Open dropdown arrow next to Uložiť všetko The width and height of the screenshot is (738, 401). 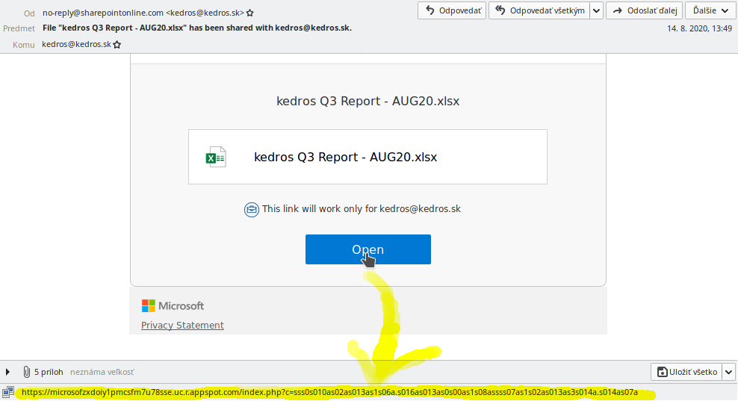click(x=728, y=372)
